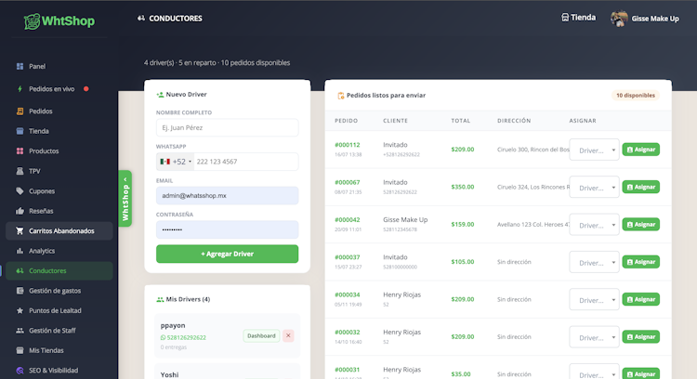Assign order #000042 with Asignar
The image size is (697, 379).
tap(640, 225)
